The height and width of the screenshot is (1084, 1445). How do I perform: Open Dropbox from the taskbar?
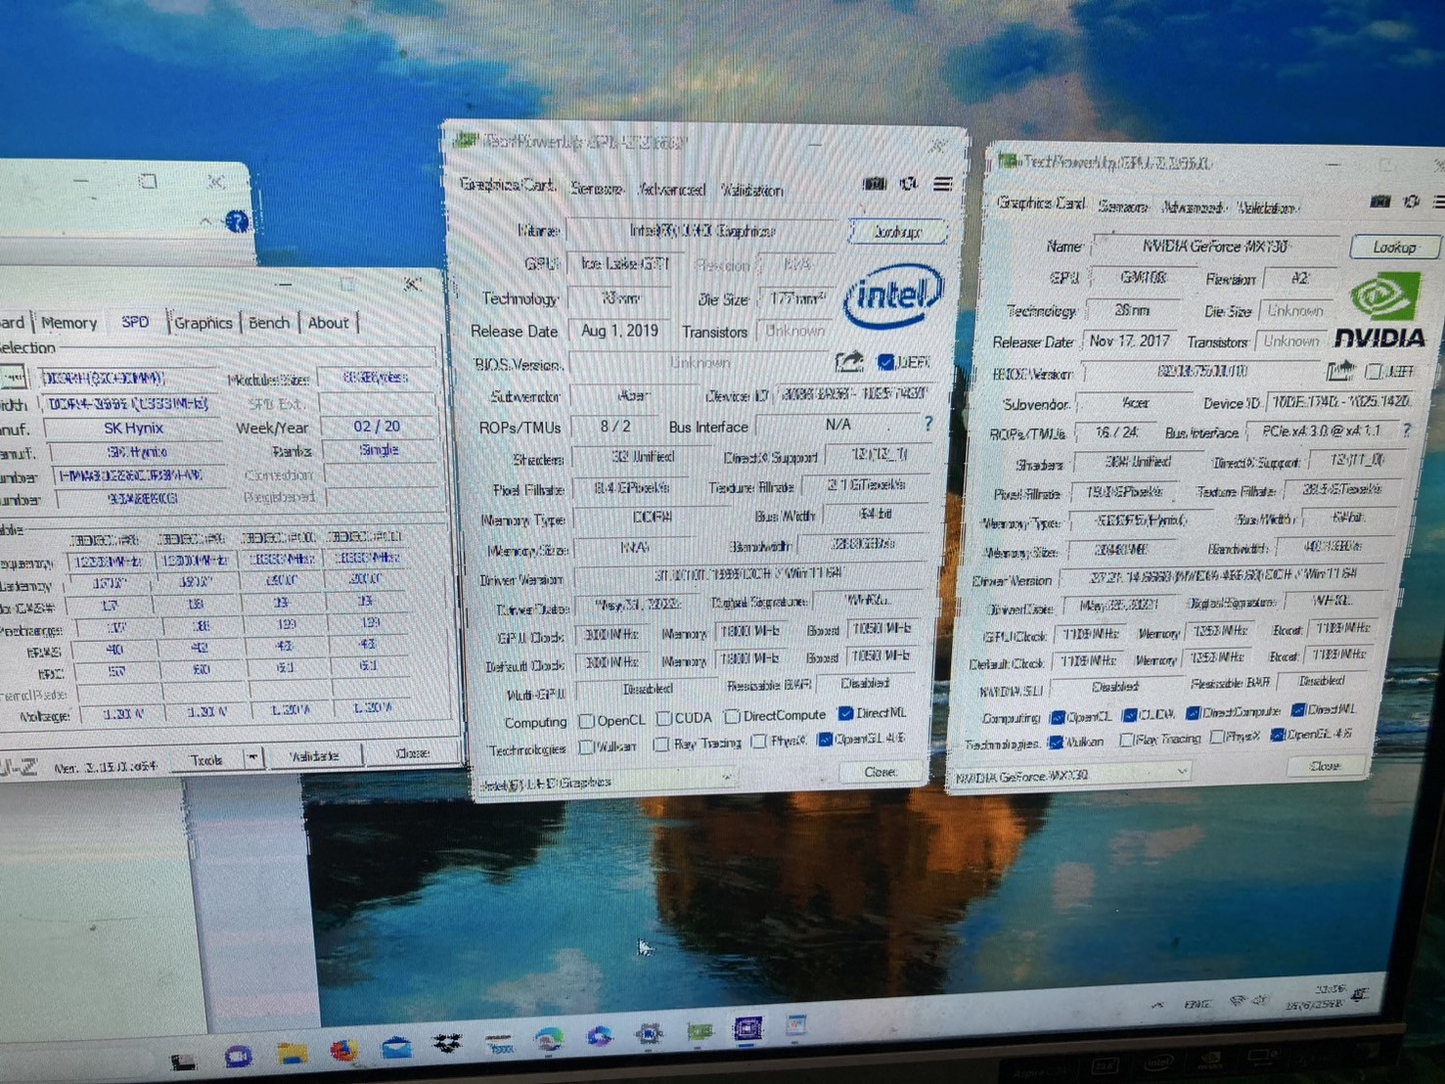pos(447,1045)
